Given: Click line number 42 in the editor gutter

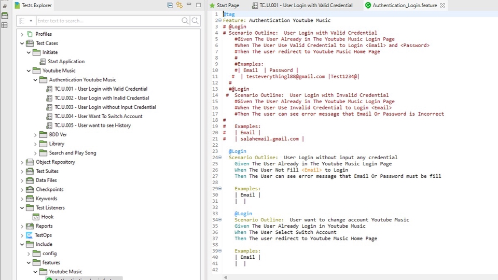Looking at the screenshot, I should 215,270.
